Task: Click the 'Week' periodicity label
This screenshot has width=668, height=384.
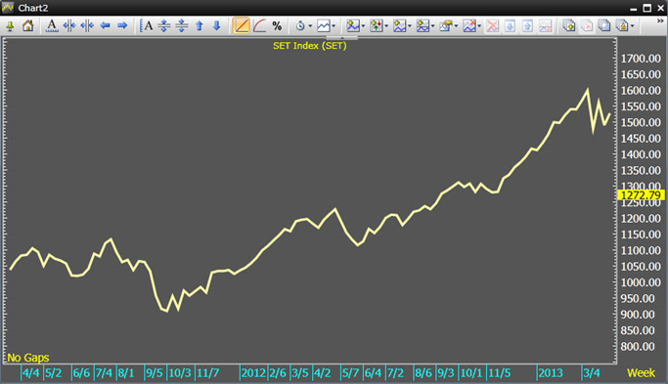Action: [x=641, y=373]
